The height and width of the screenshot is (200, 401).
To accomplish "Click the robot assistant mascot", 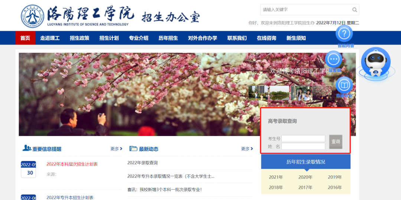I will (x=375, y=63).
